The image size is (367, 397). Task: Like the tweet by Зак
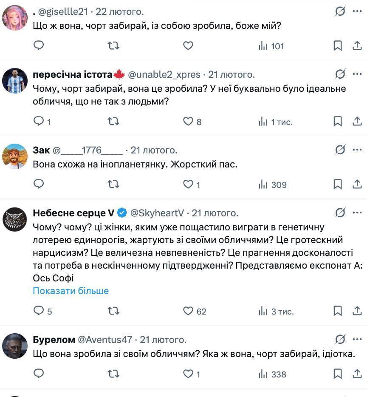pos(188,184)
